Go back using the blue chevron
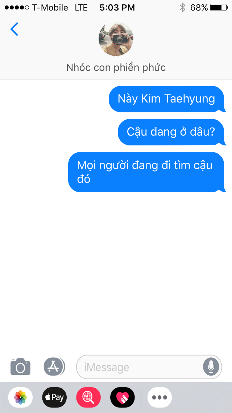Viewport: 232px width, 413px height. pos(14,29)
